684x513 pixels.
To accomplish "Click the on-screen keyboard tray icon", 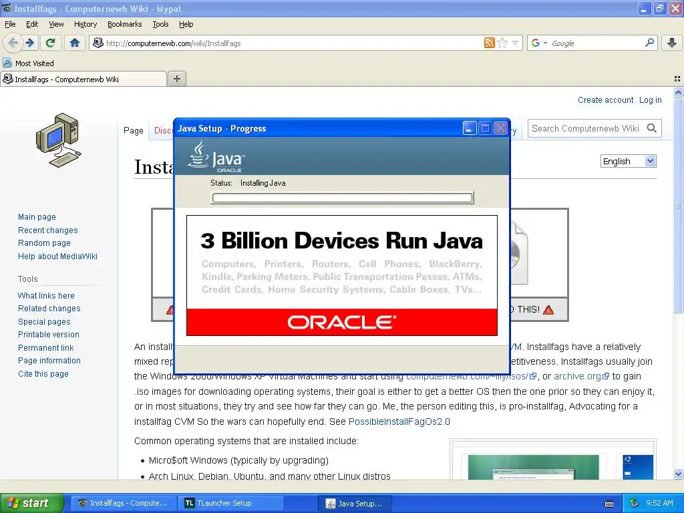I will (609, 504).
